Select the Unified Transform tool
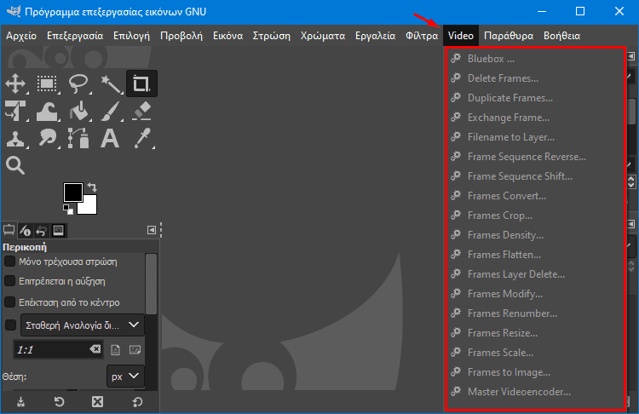The image size is (639, 414). coord(15,111)
